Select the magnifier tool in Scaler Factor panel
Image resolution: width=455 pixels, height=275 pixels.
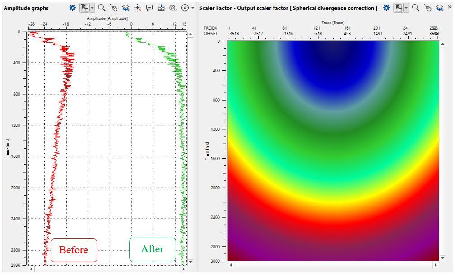[x=416, y=8]
